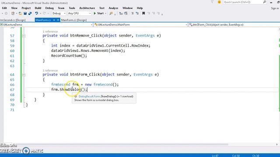Switch to the frmSecond.cs [Design] tab
280x157 pixels.
(x=13, y=20)
